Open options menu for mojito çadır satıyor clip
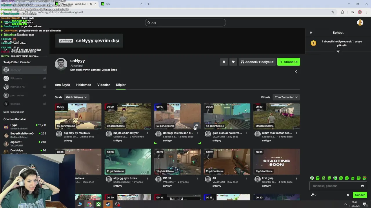The image size is (371, 208). click(x=148, y=133)
